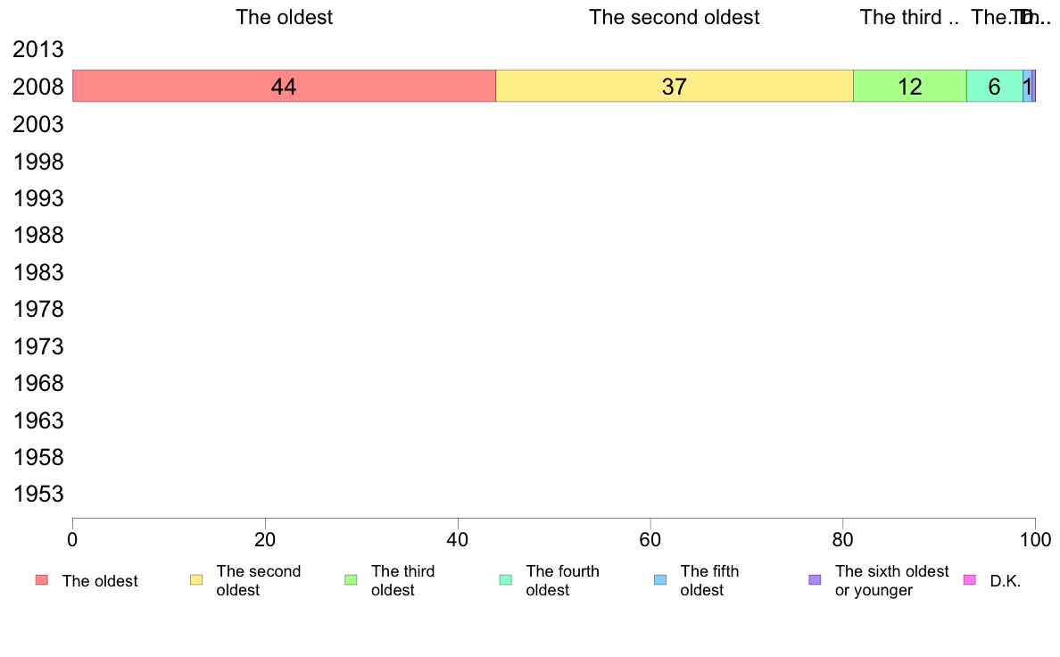Click the small blue bar segment labeled 1
1060x657 pixels.
(1027, 87)
